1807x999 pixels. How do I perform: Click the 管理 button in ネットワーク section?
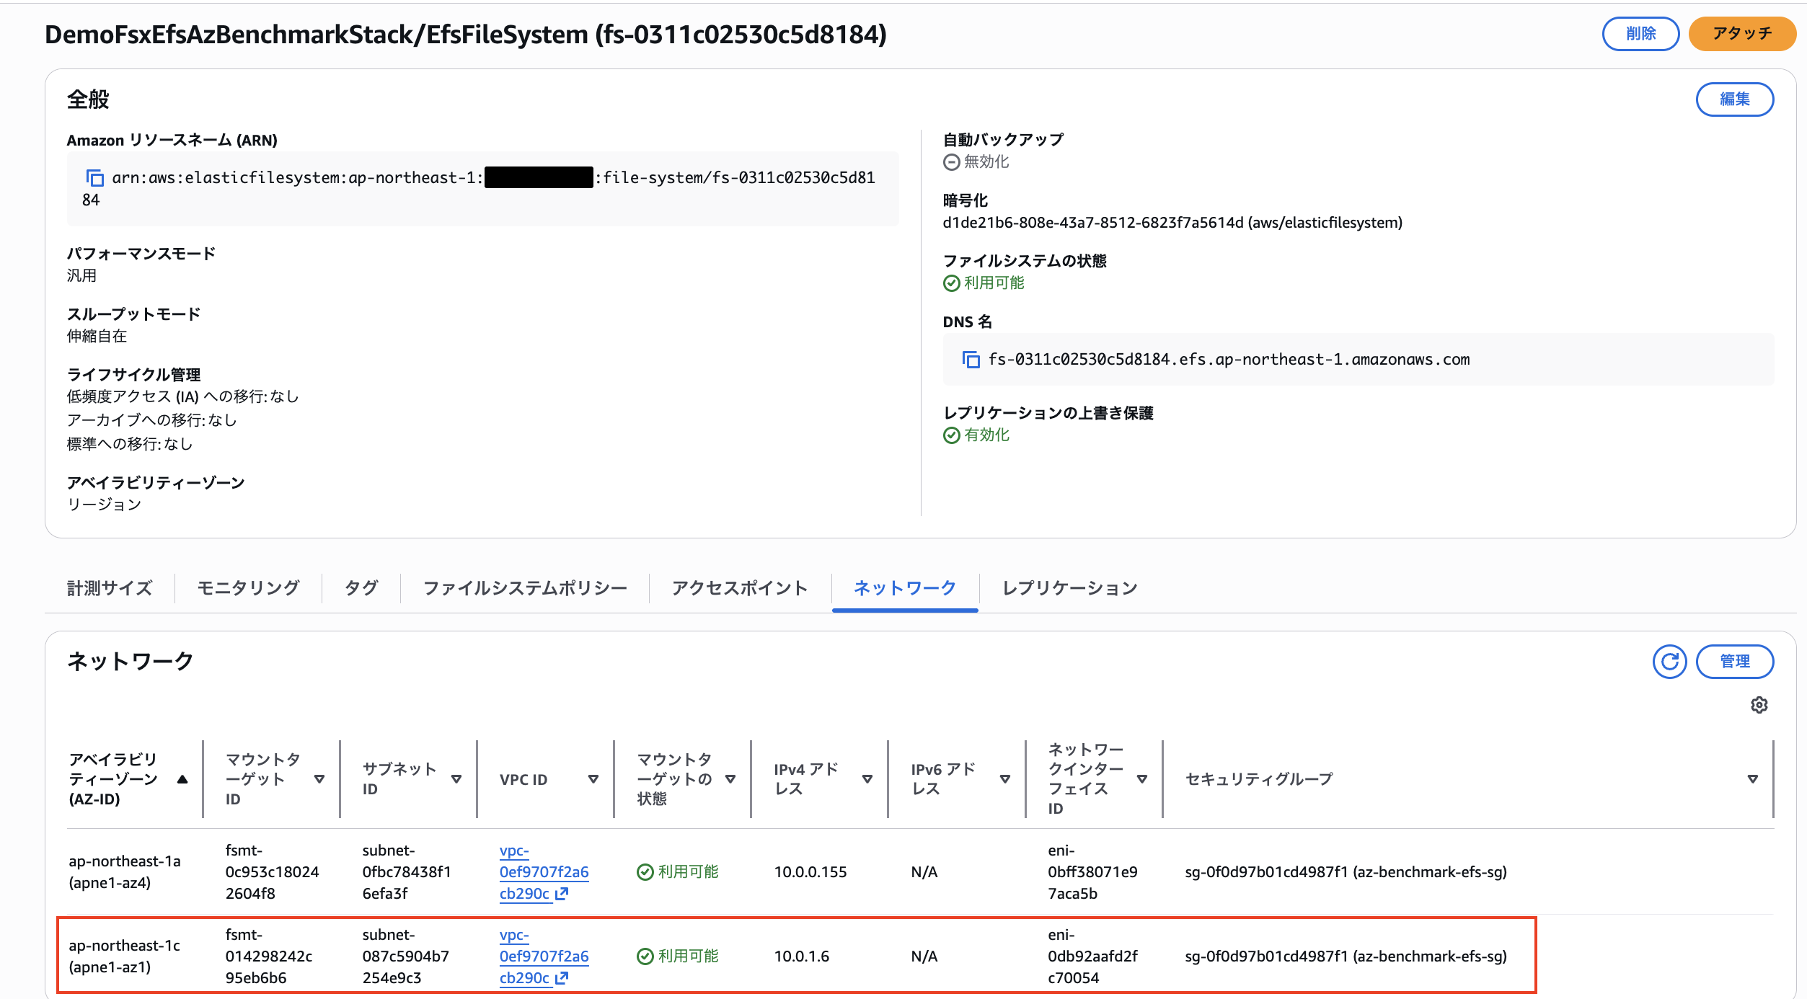point(1735,661)
